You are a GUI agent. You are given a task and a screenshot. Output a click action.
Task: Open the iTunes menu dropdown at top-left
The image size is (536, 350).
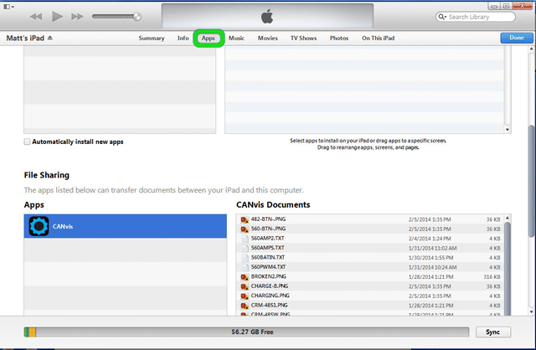[9, 7]
